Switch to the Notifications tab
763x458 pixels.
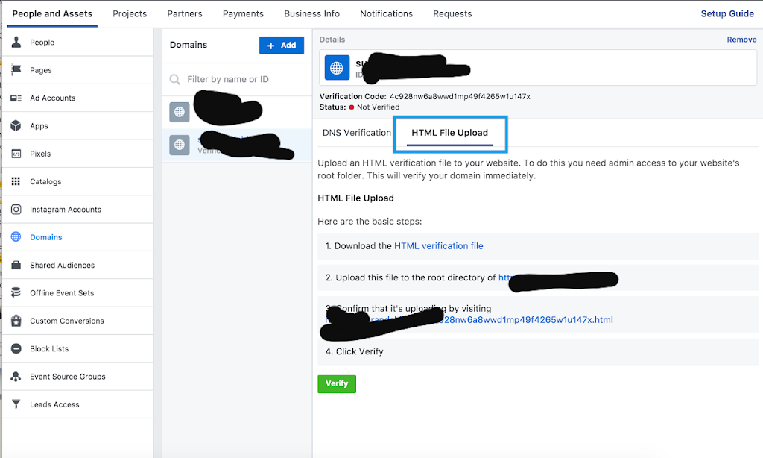click(387, 13)
